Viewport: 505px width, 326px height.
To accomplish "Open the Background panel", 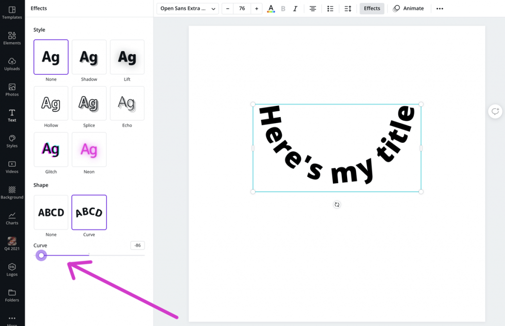I will (12, 193).
